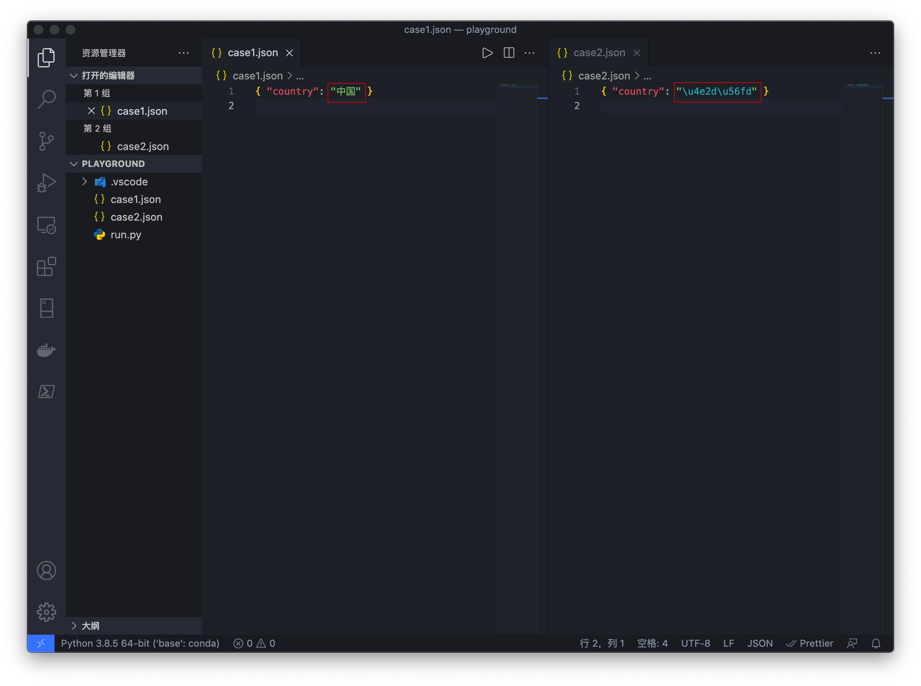
Task: Change end of line sequence LF
Action: (x=729, y=643)
